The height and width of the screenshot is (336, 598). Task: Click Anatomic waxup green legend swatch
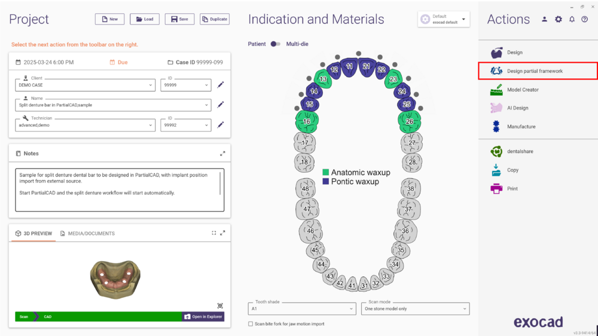(326, 172)
